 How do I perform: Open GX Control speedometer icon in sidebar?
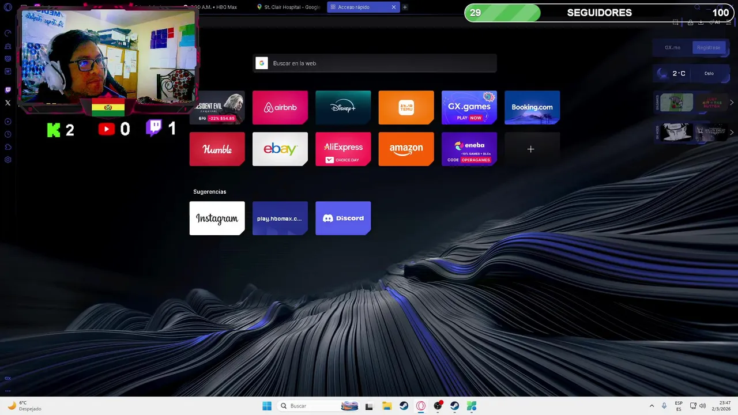pyautogui.click(x=7, y=33)
